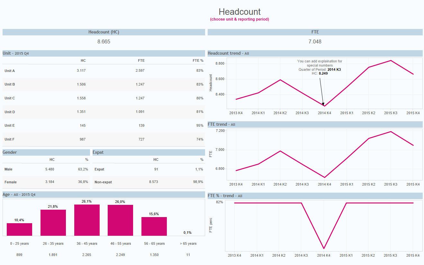Select the "FTE % - trend - All" header
Screen dimensions: 424x265
[x=315, y=196]
